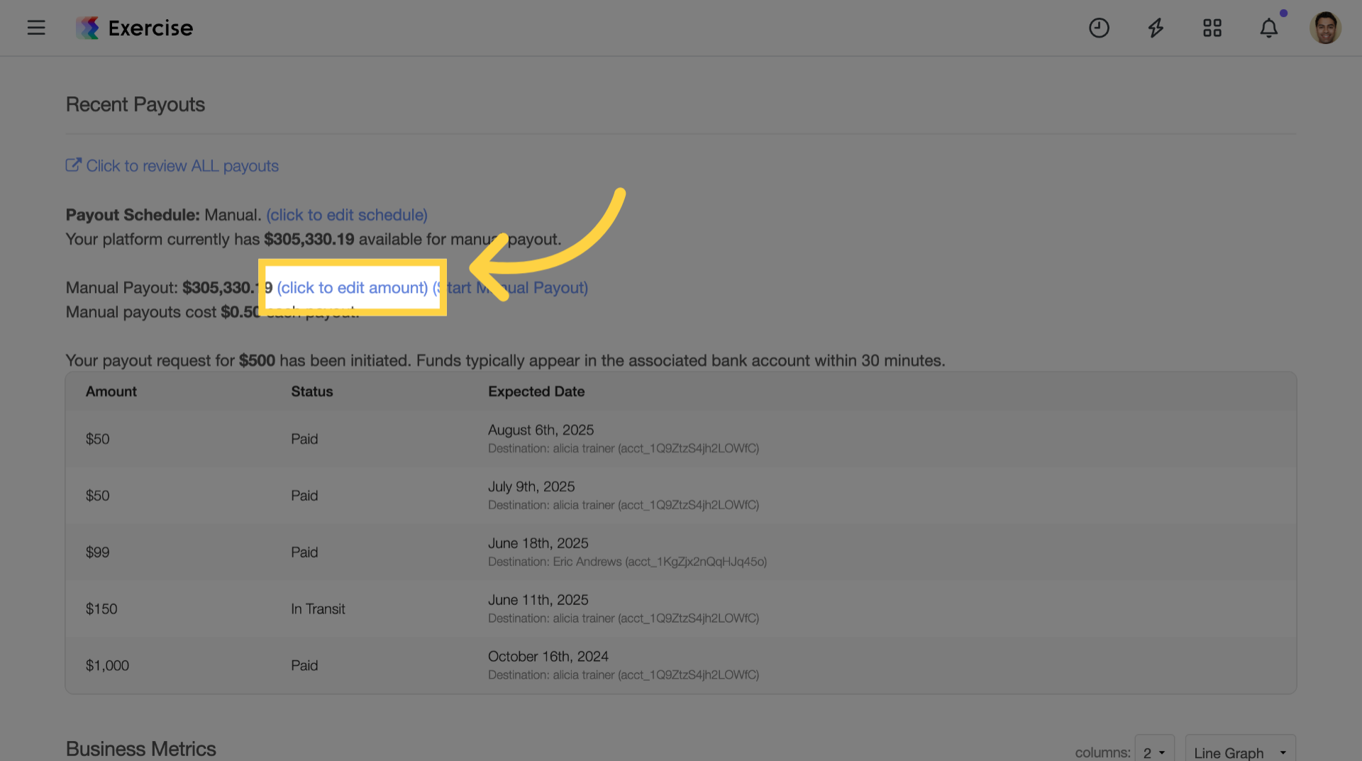Click the Exercise logo icon

(x=88, y=28)
